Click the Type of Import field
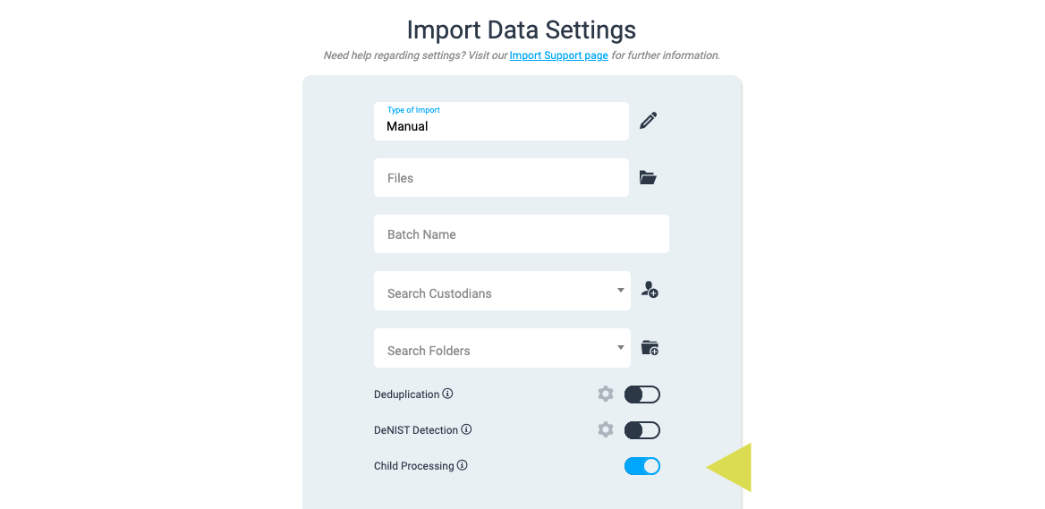The height and width of the screenshot is (509, 1045). (501, 122)
